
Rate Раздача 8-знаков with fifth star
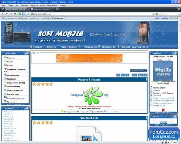(51, 84)
